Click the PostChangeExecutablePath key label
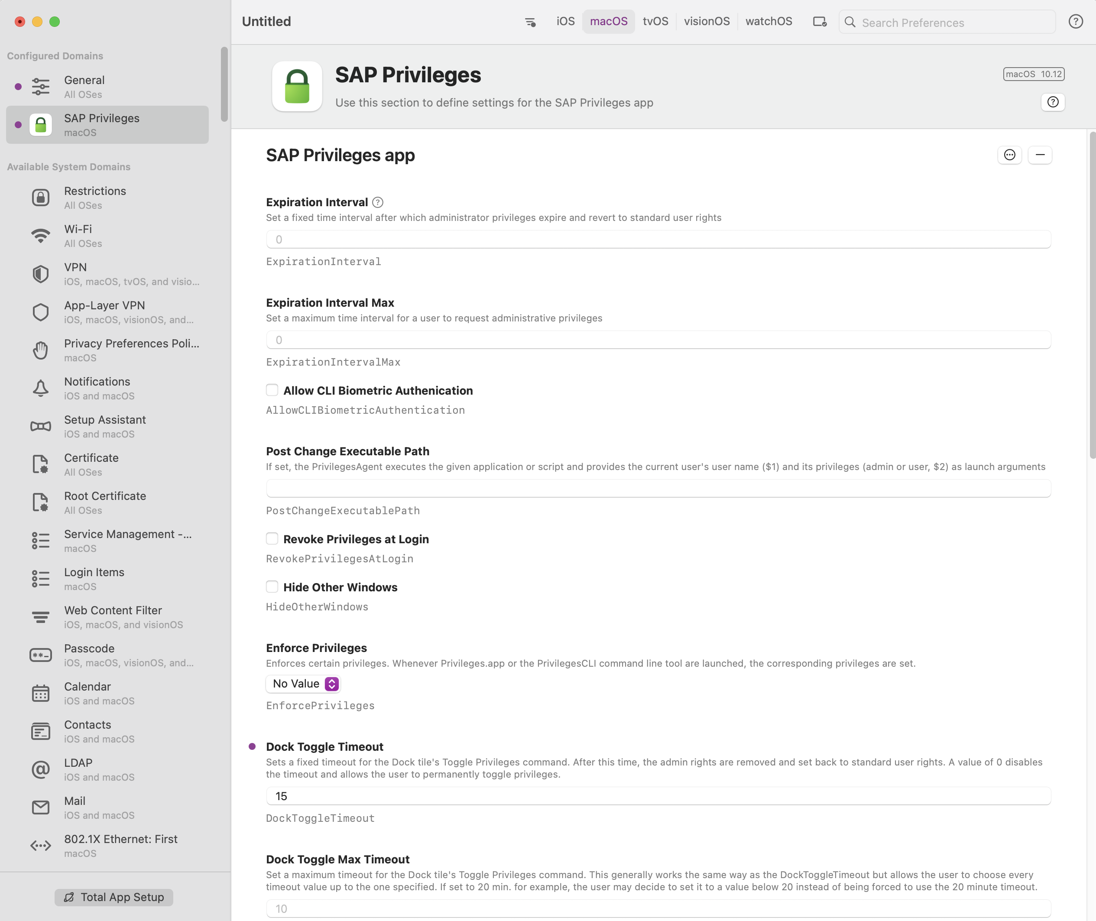Viewport: 1096px width, 921px height. [x=343, y=511]
